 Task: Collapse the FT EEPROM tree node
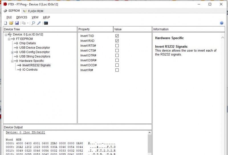(x=9, y=39)
